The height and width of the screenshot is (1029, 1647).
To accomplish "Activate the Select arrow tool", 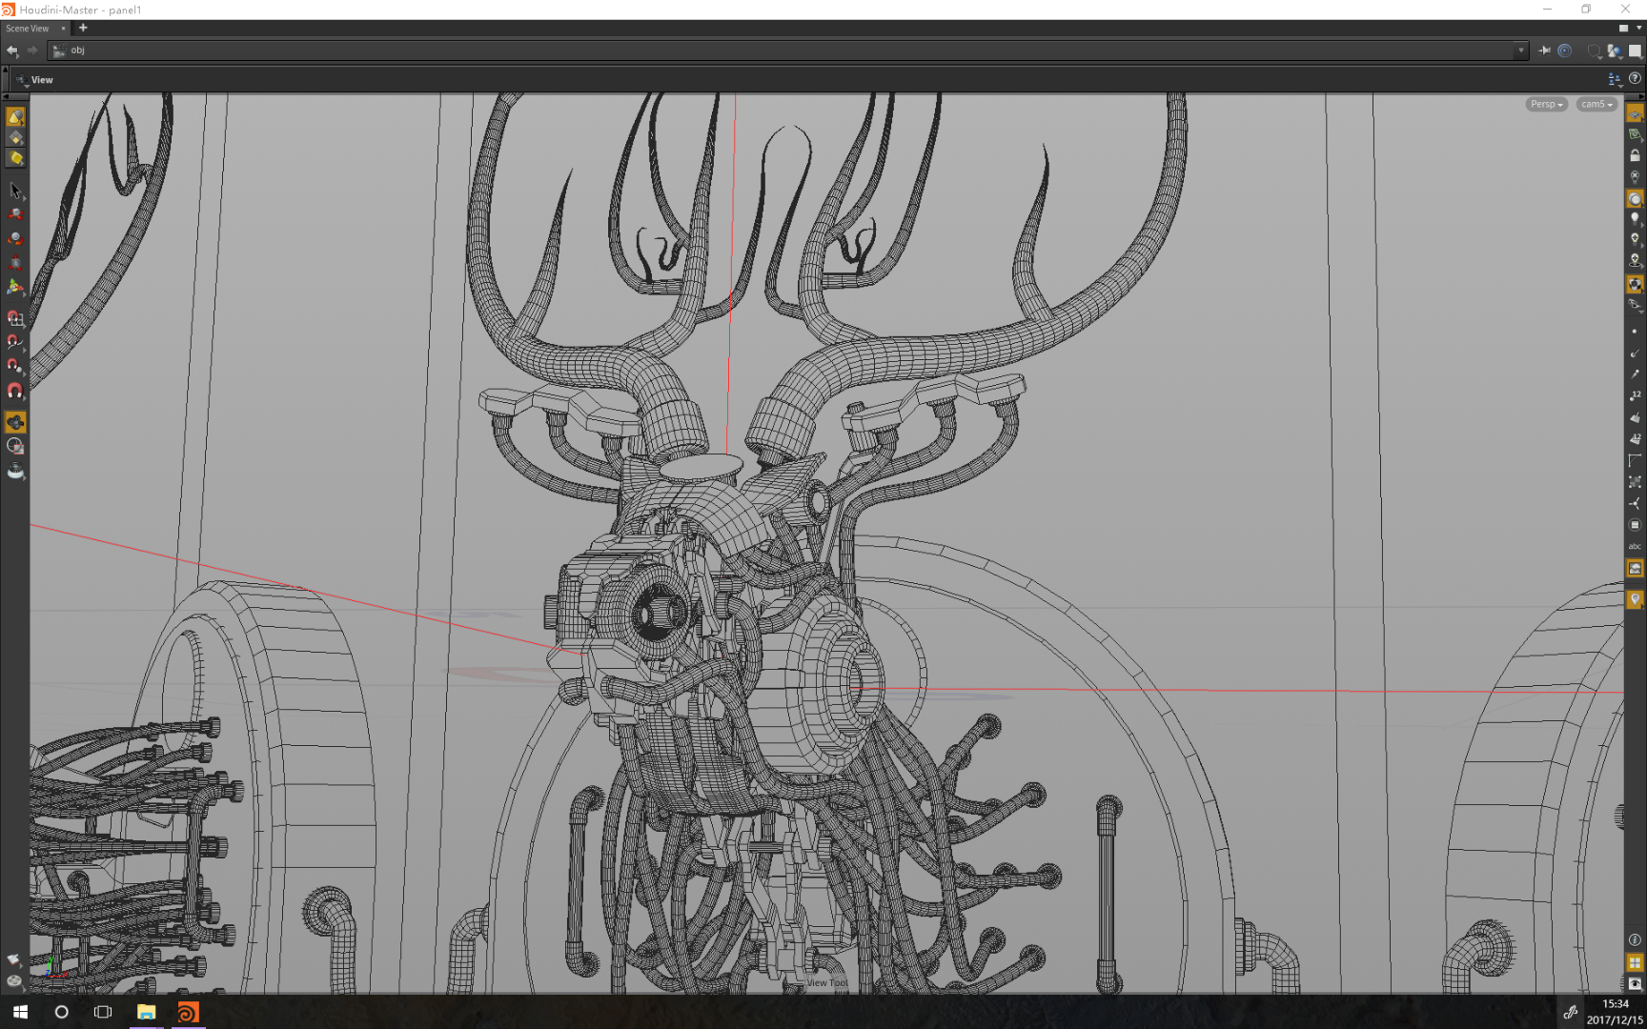I will 15,191.
